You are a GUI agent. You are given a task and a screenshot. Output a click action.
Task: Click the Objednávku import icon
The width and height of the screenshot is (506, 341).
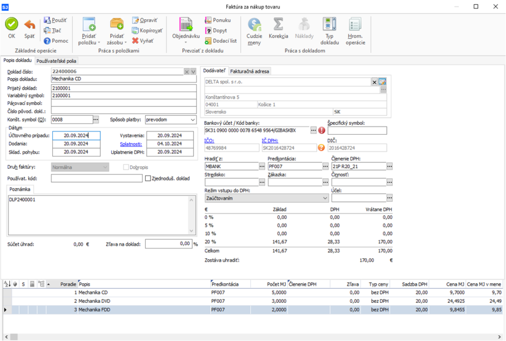[186, 24]
